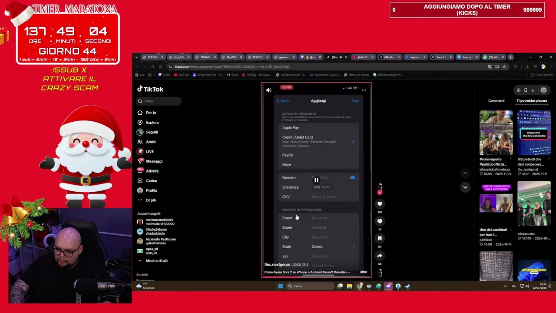Open the Per te home feed
Screen dimensions: 556x313
[147, 113]
